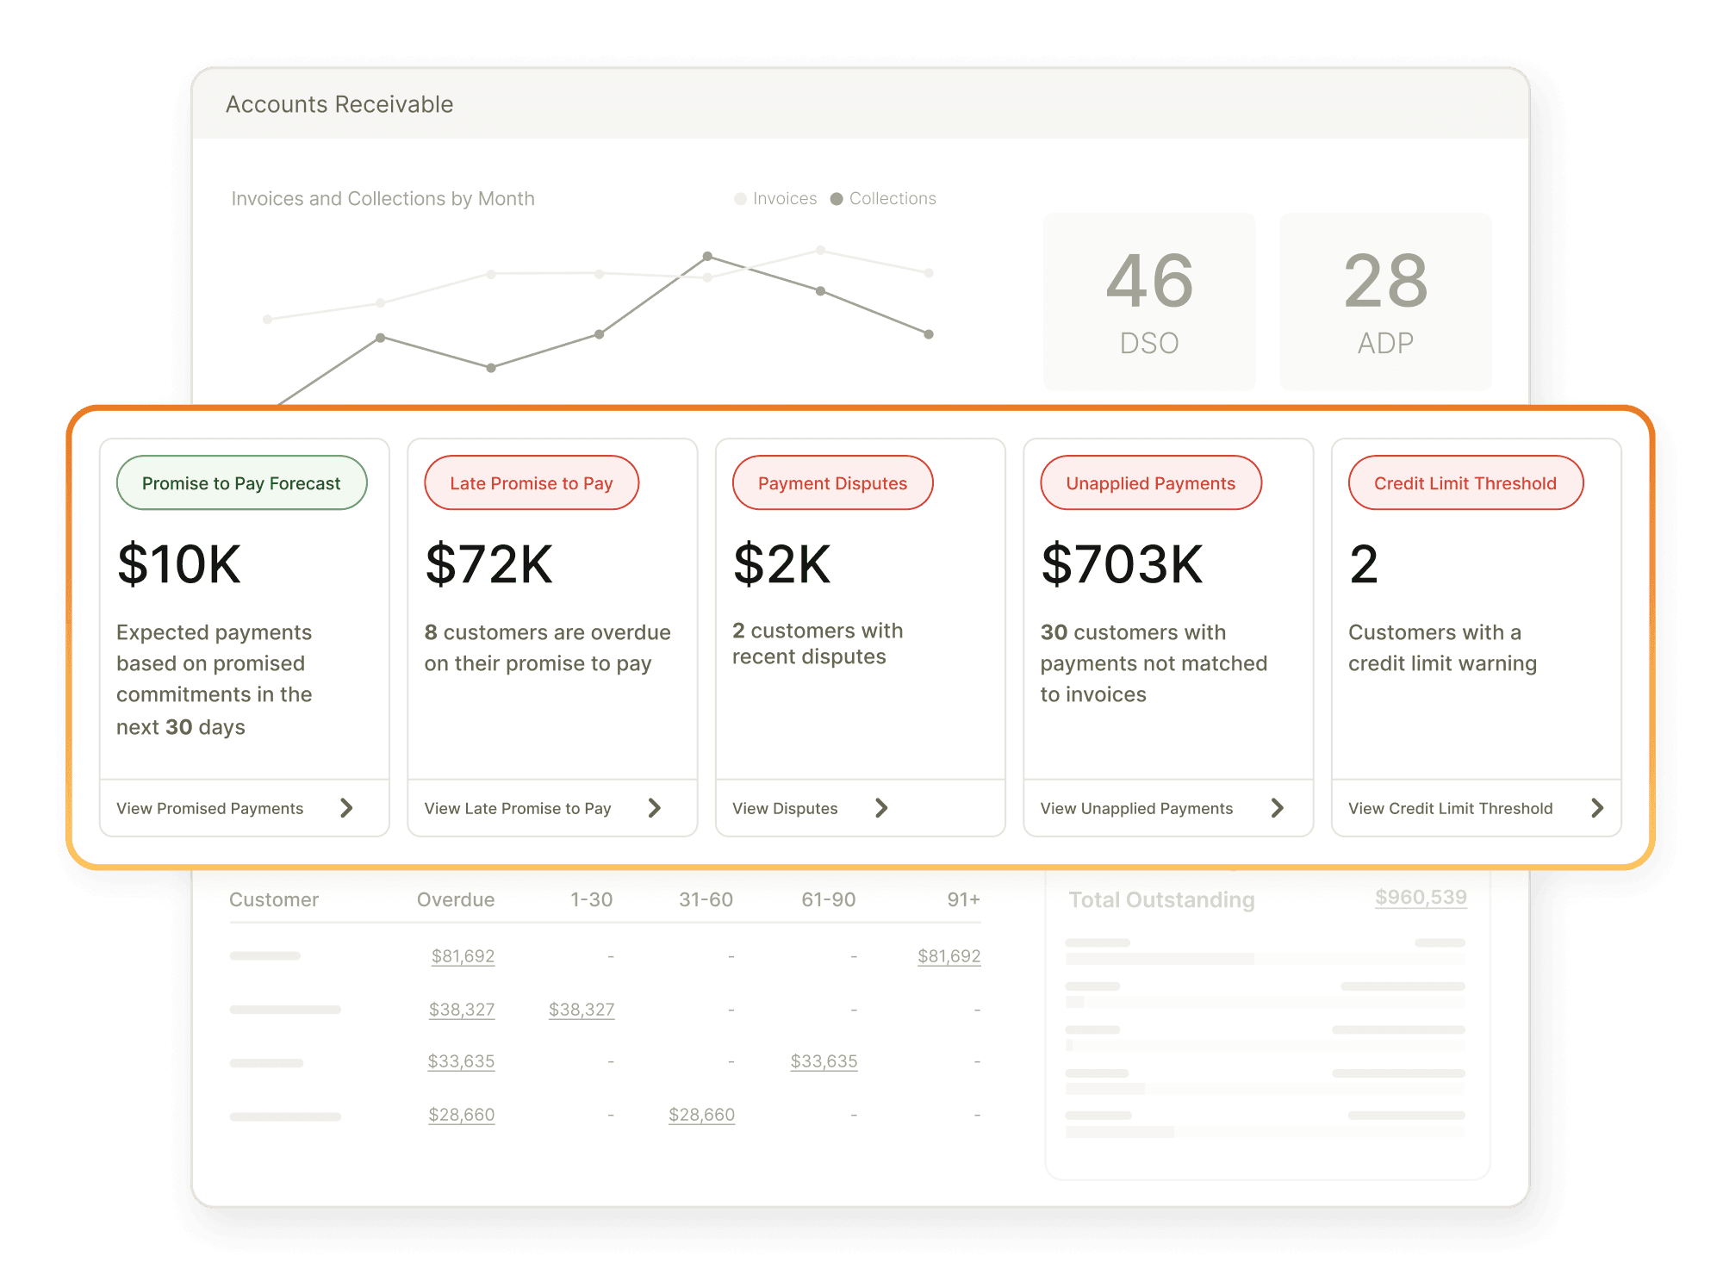Open the $38,327 amount under 1-30 column
Image resolution: width=1723 pixels, height=1275 pixels.
coord(582,1010)
